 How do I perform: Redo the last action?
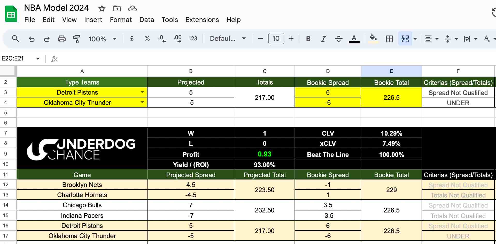[x=47, y=39]
